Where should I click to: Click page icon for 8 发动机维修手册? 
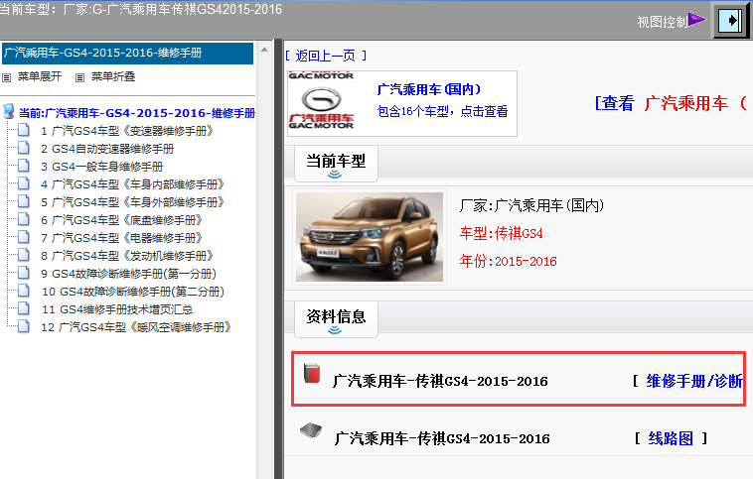pos(24,254)
